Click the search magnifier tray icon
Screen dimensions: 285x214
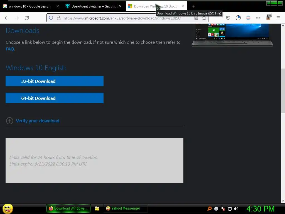pos(210,208)
